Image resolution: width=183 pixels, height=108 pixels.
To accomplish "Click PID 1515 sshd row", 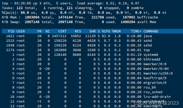I will pos(92,40).
